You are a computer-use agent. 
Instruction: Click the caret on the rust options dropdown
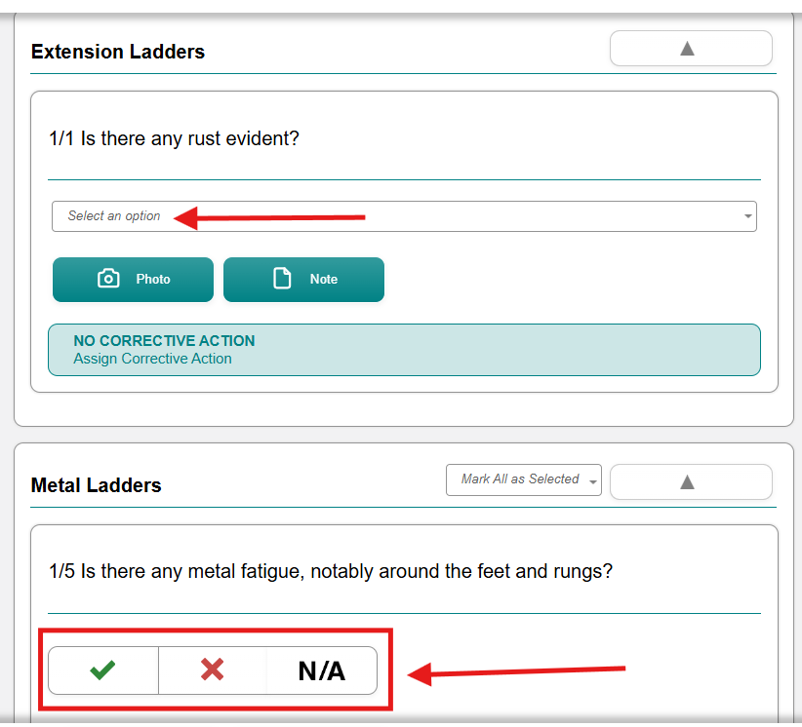click(x=747, y=216)
